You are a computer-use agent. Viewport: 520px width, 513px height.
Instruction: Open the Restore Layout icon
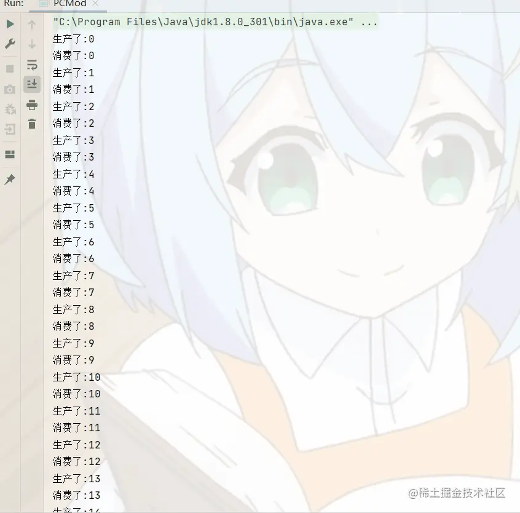point(10,154)
